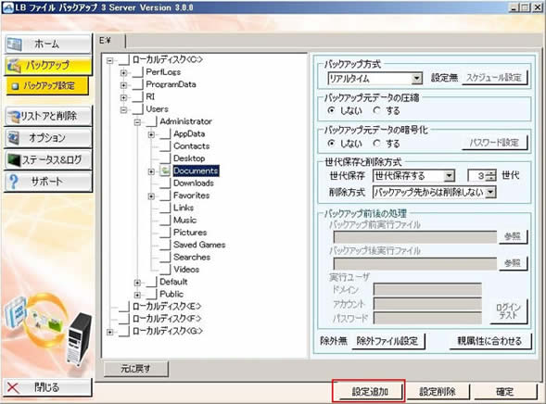Click the restore icon beside リストアと削除
Image resolution: width=546 pixels, height=404 pixels.
tap(14, 116)
